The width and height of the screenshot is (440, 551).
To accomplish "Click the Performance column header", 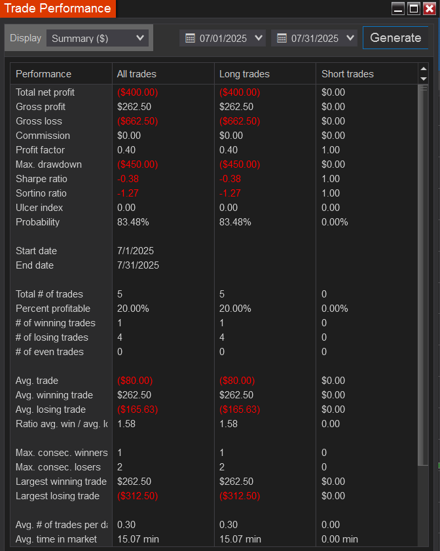I will pyautogui.click(x=44, y=74).
